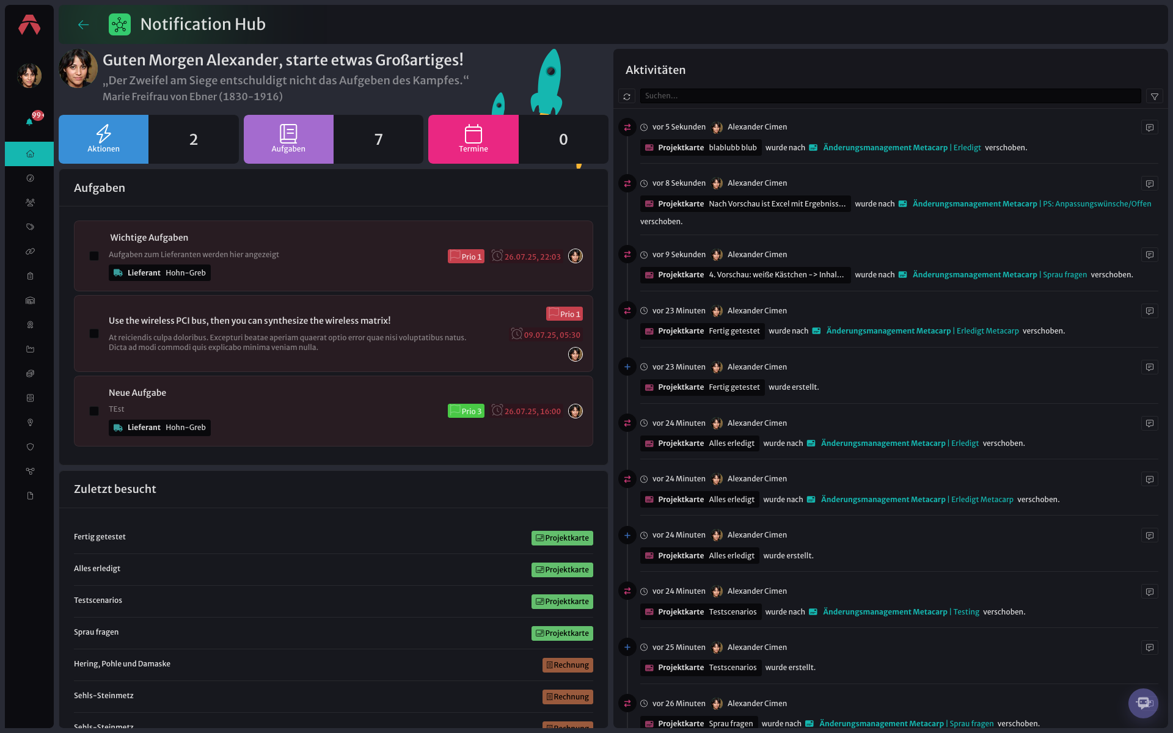Click the Aktionen count 2
Image resolution: width=1173 pixels, height=733 pixels.
coord(194,139)
